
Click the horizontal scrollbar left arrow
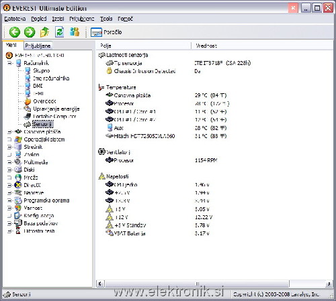pyautogui.click(x=100, y=284)
